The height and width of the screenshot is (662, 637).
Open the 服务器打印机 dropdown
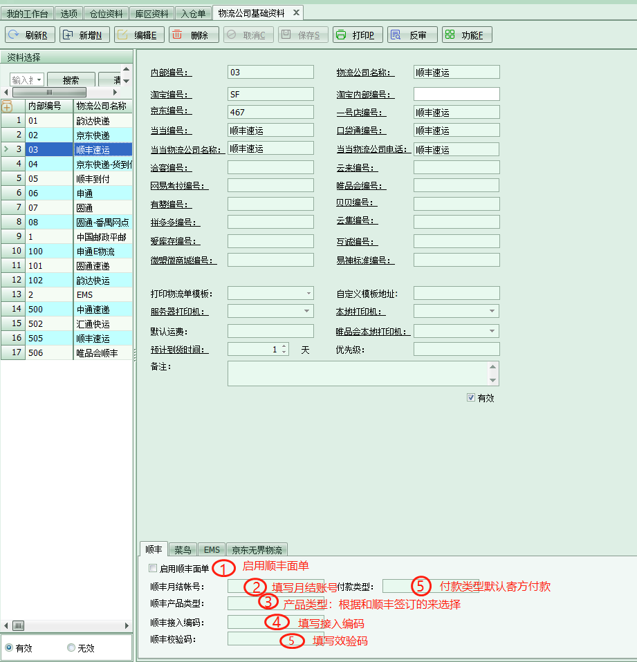[308, 311]
